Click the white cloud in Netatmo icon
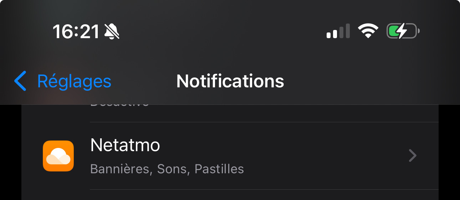Screen dimensions: 460x200 tap(57, 155)
